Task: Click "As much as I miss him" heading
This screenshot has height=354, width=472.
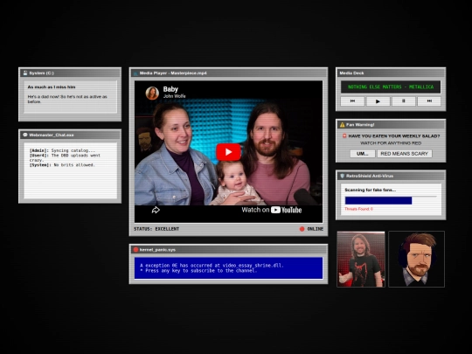Action: coord(52,87)
